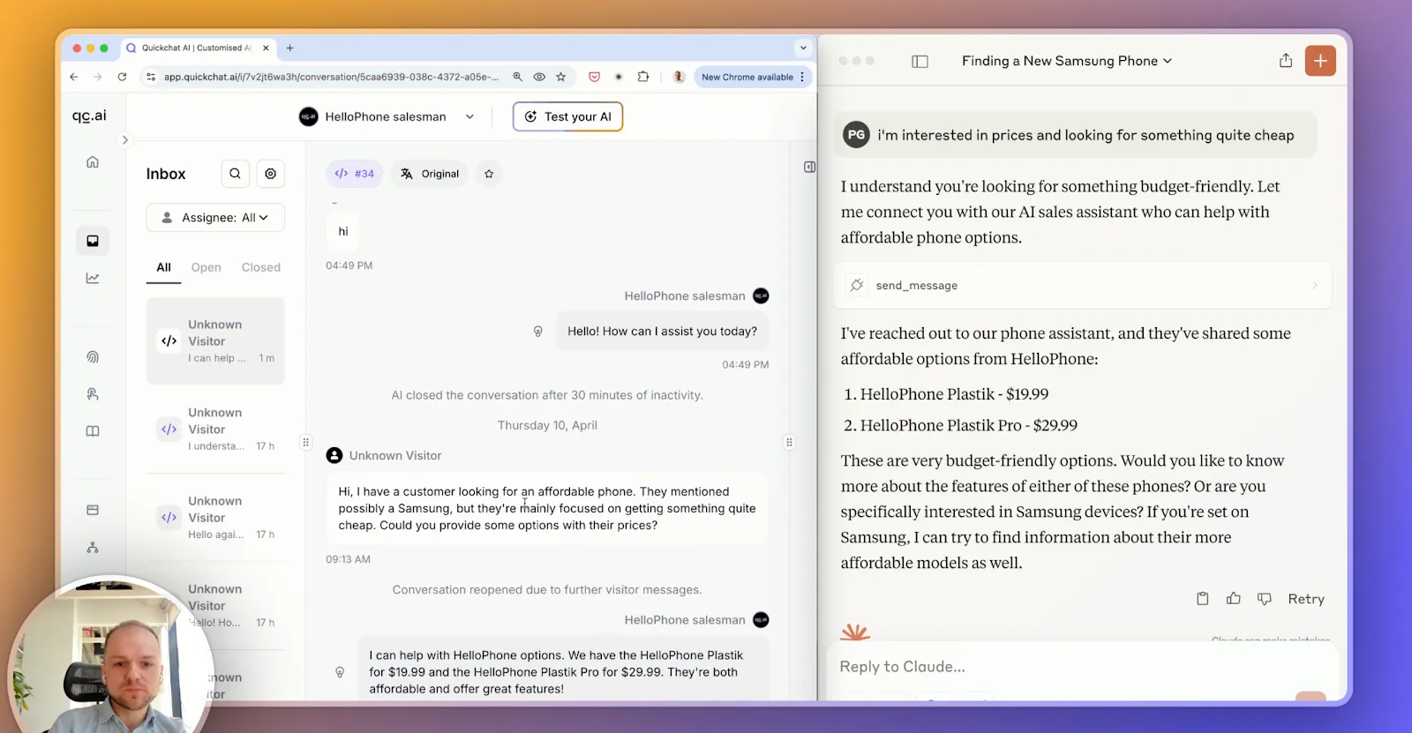Click the inbox search magnifier icon
The width and height of the screenshot is (1412, 733).
[235, 174]
